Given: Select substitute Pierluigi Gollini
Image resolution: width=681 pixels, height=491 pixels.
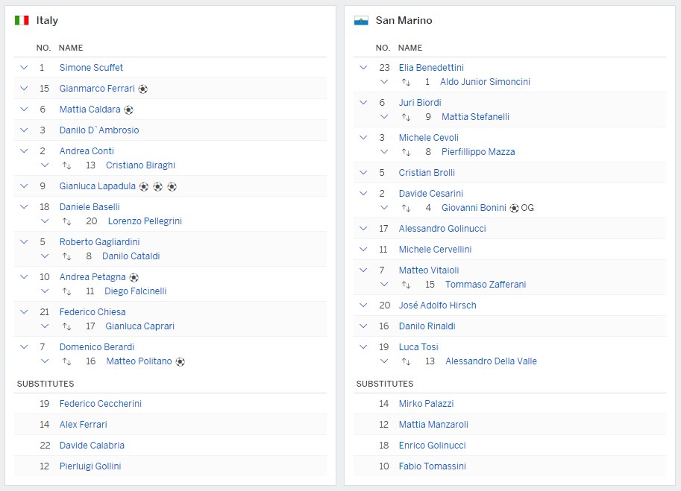Looking at the screenshot, I should (x=90, y=466).
